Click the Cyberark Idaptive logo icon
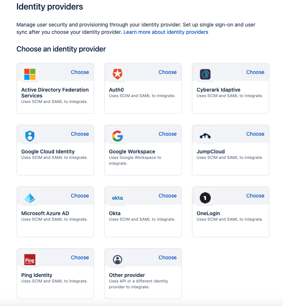Image resolution: width=283 pixels, height=306 pixels. pyautogui.click(x=205, y=74)
